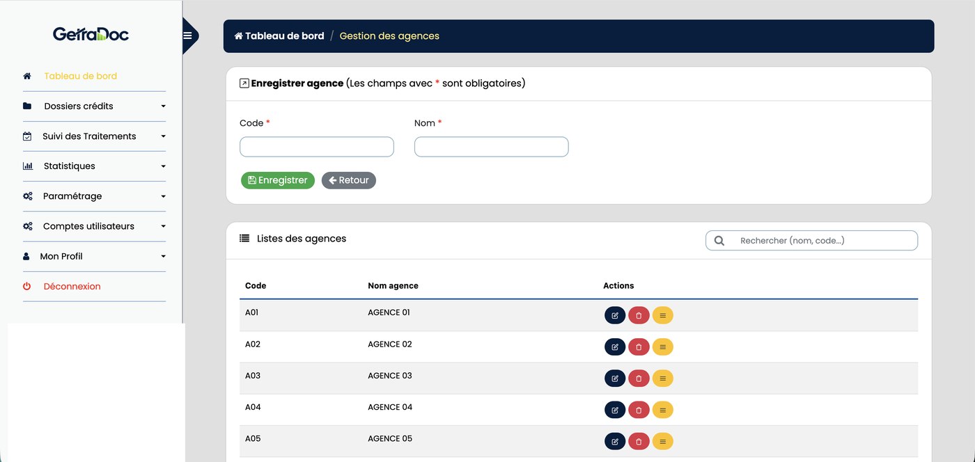Image resolution: width=975 pixels, height=462 pixels.
Task: Click the GeitaDoc logo
Action: 91,34
